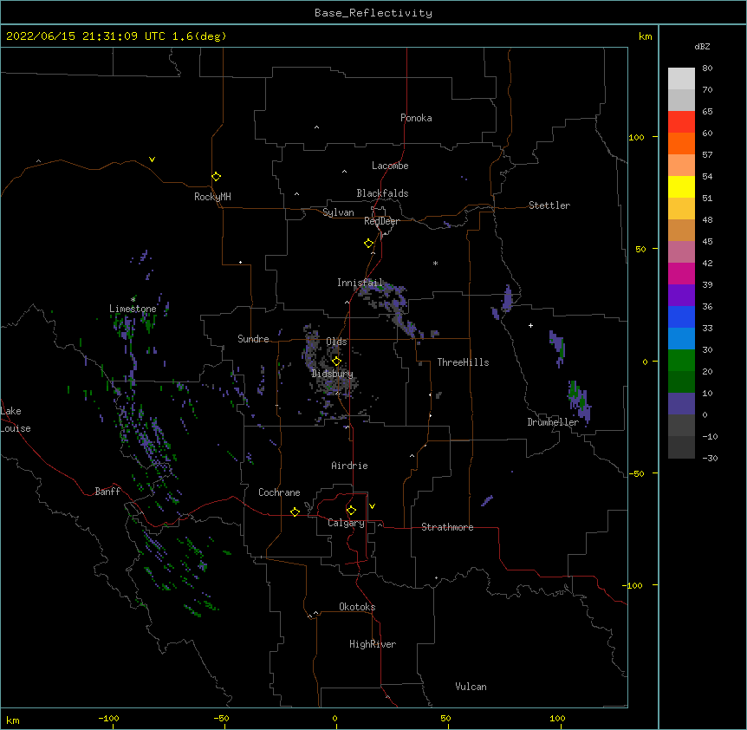747x730 pixels.
Task: Click the ThreeHills label
Action: pos(463,362)
